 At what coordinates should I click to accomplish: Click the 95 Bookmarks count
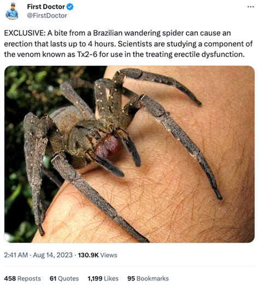148,278
